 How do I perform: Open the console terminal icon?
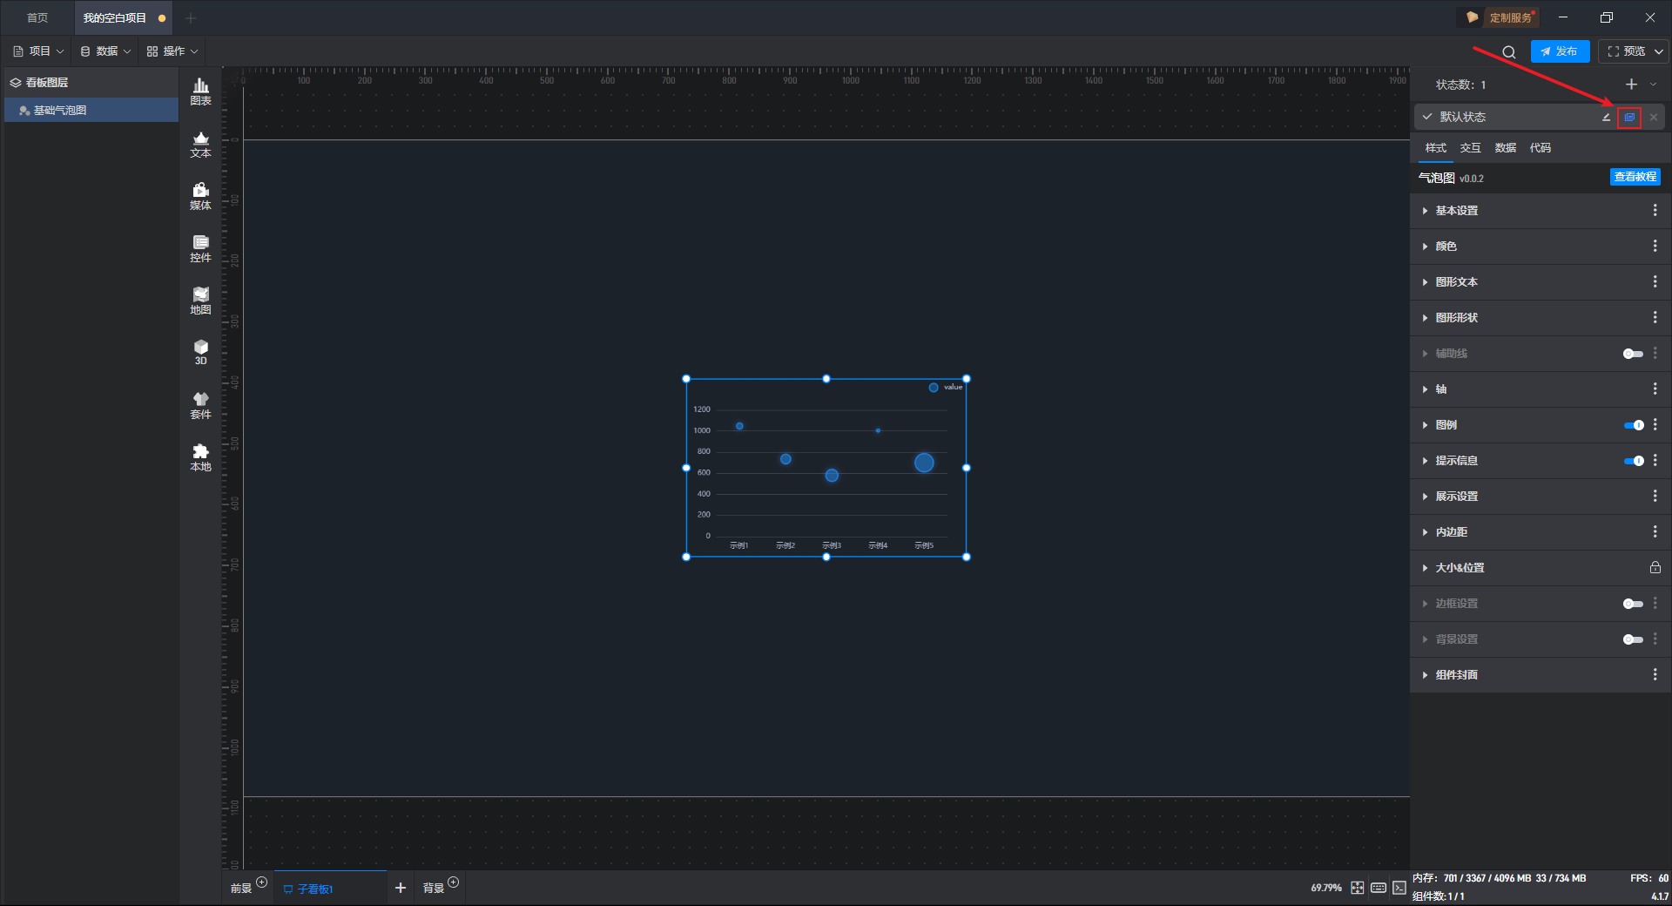(x=1399, y=888)
